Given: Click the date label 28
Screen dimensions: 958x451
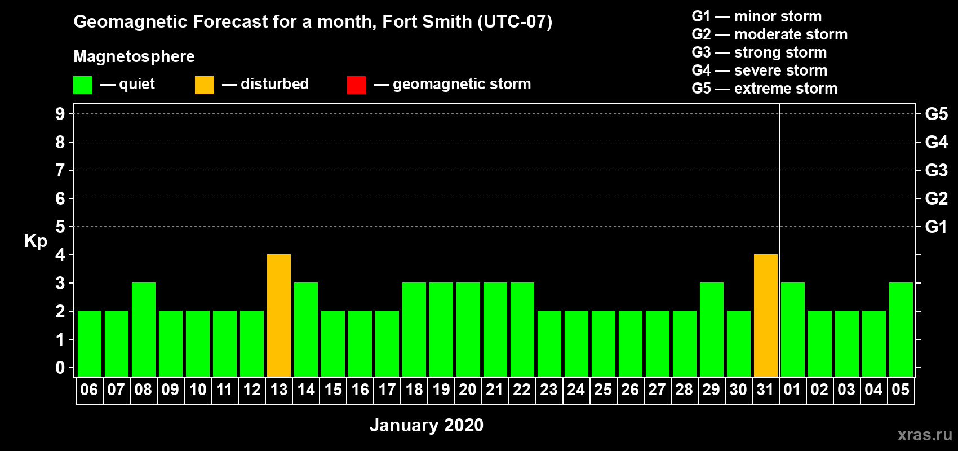Looking at the screenshot, I should [x=684, y=390].
